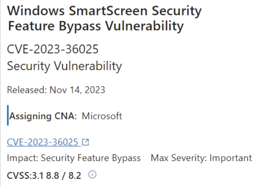The height and width of the screenshot is (187, 258).
Task: Click Max Severity: Important text
Action: coord(201,158)
